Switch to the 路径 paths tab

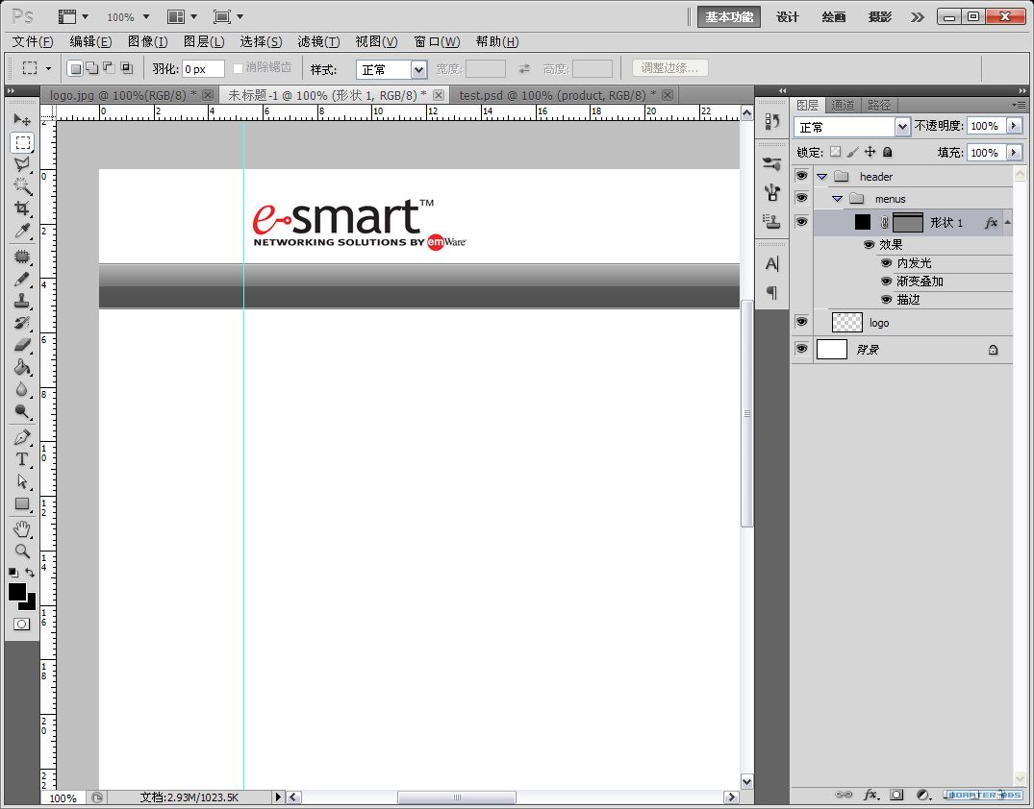pos(878,106)
